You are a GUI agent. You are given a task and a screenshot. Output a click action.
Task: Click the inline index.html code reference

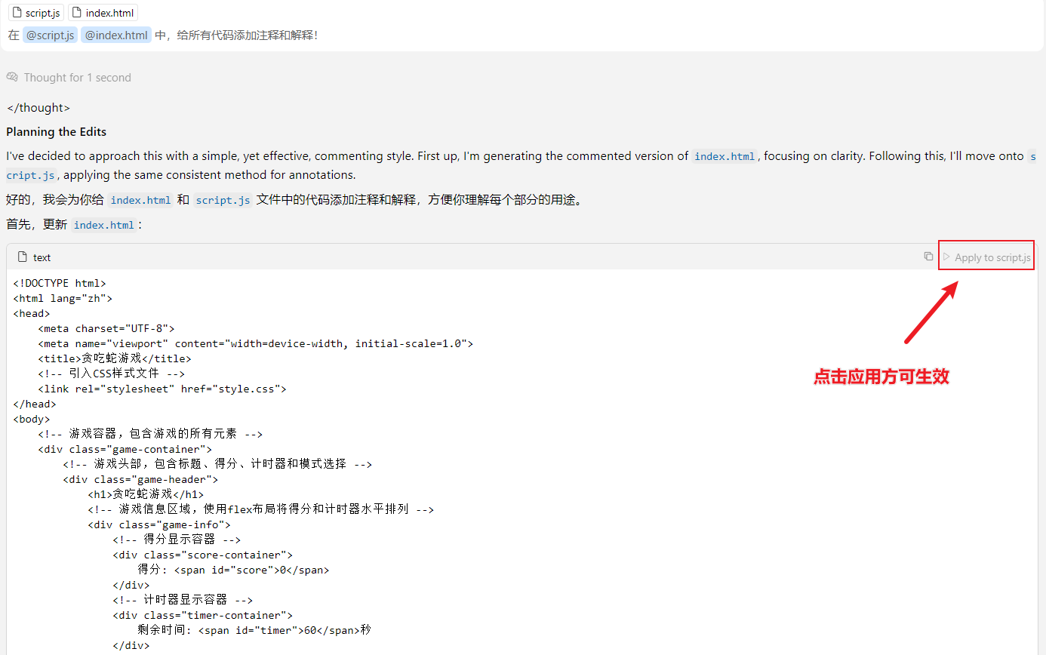140,200
